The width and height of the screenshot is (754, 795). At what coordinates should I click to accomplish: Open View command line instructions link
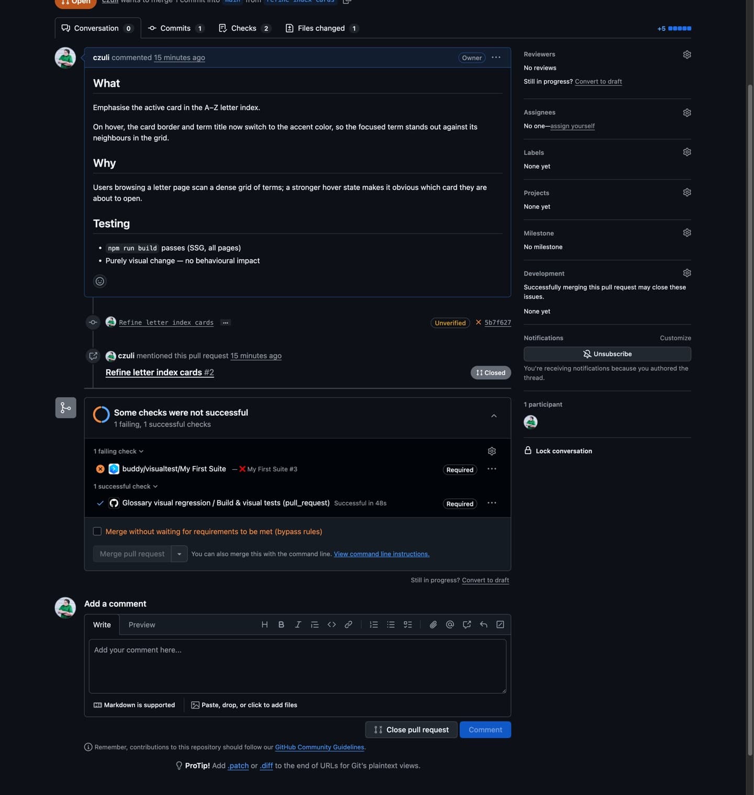[382, 554]
